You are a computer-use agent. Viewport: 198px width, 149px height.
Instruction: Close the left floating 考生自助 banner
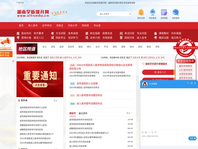pyautogui.click(x=13, y=61)
